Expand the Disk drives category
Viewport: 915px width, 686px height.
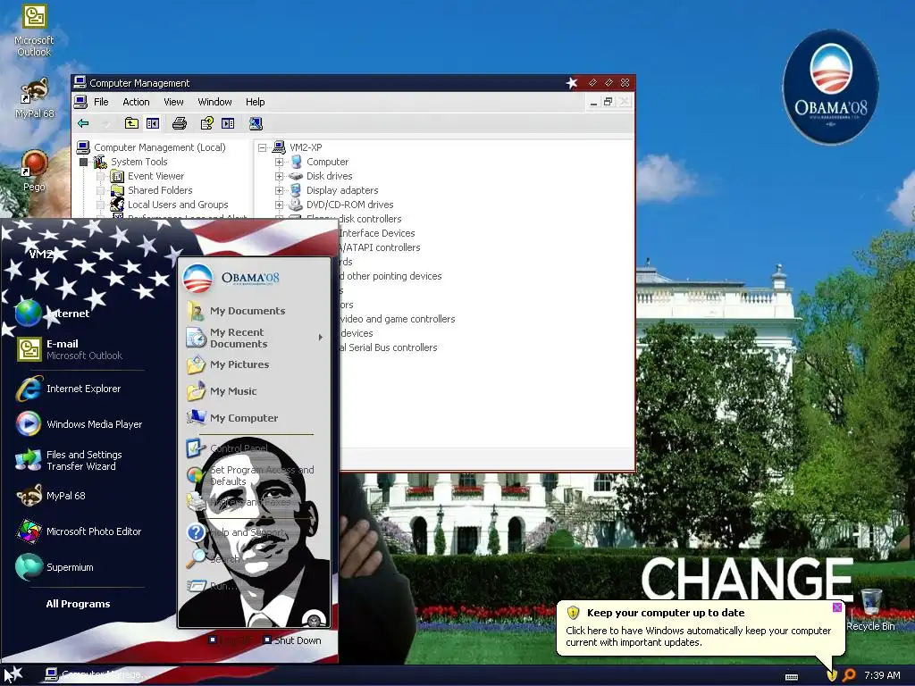(279, 176)
